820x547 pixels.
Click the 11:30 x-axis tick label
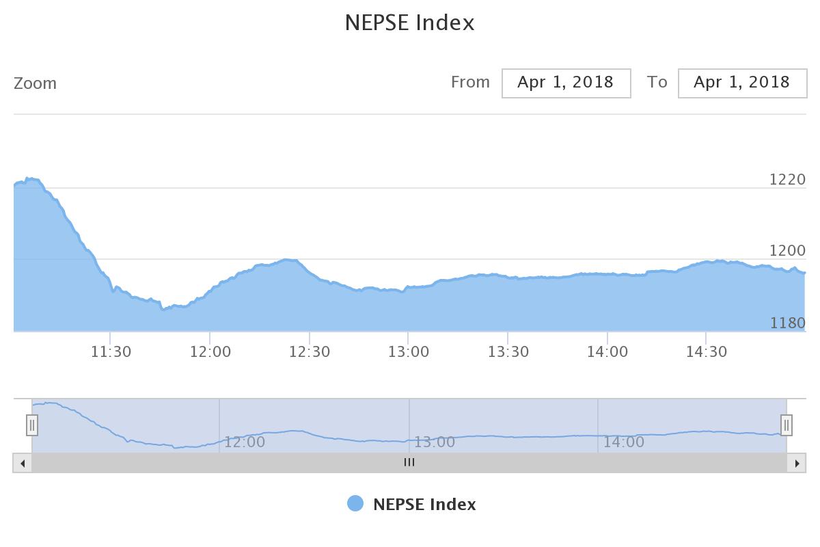coord(111,352)
